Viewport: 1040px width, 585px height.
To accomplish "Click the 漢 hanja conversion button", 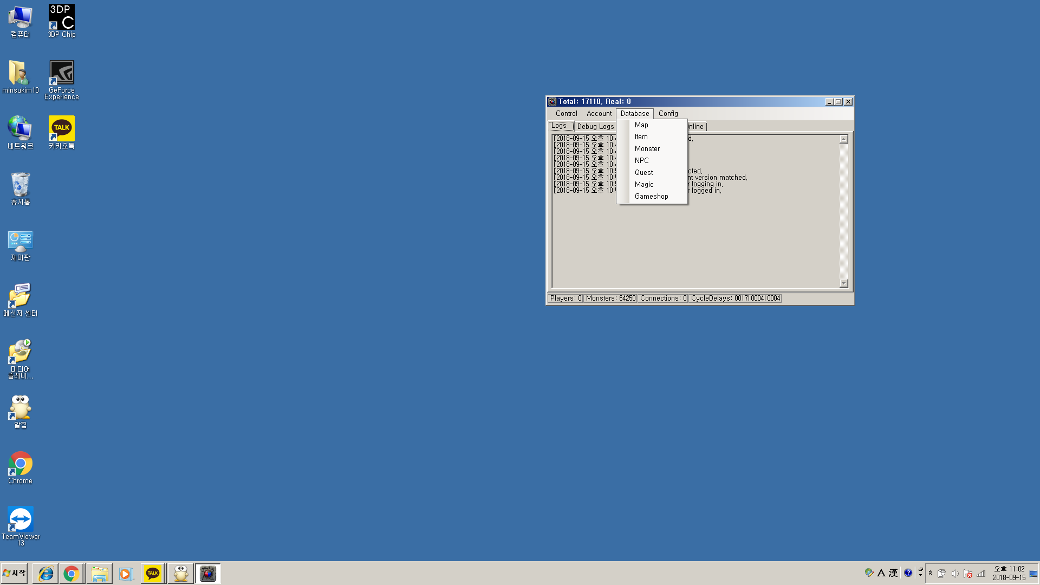I will point(893,573).
